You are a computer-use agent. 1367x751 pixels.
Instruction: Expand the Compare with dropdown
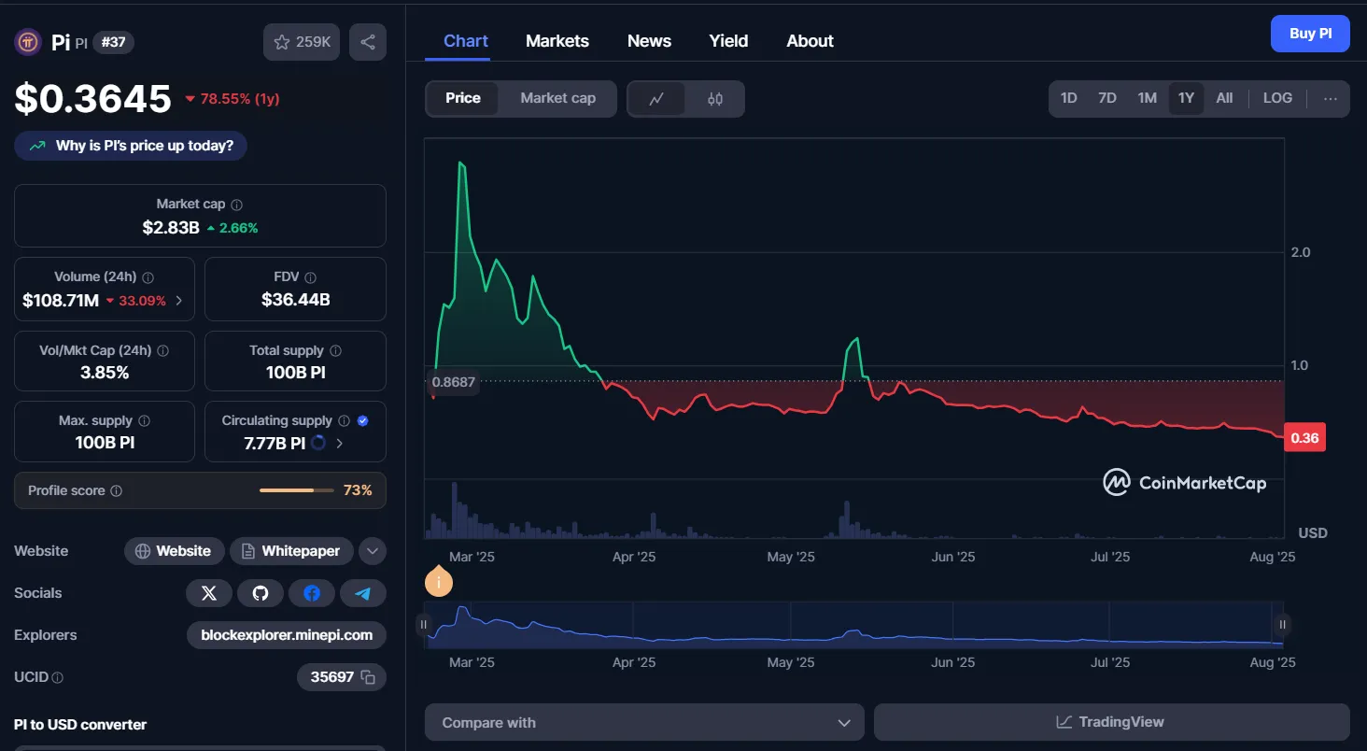pyautogui.click(x=645, y=722)
